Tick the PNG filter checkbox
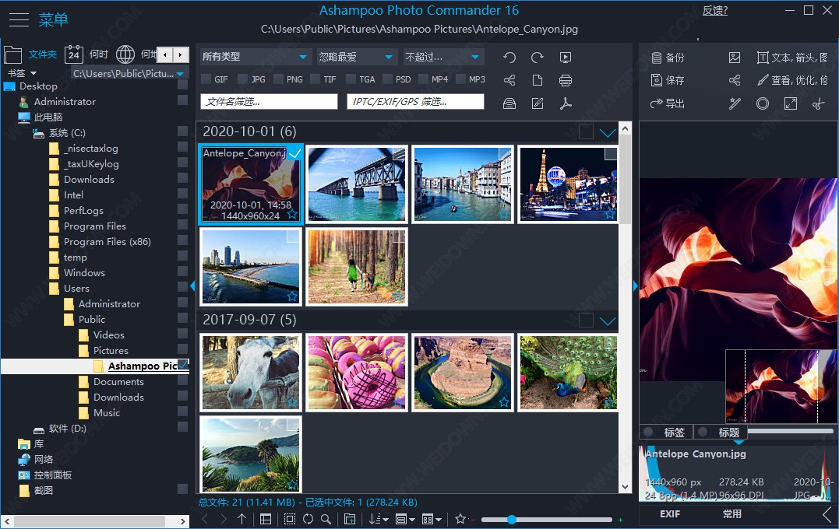839x529 pixels. pos(279,79)
